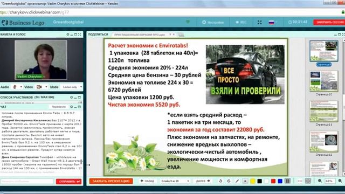Click the presenter video thumbnail
The image size is (345, 194).
click(41, 60)
